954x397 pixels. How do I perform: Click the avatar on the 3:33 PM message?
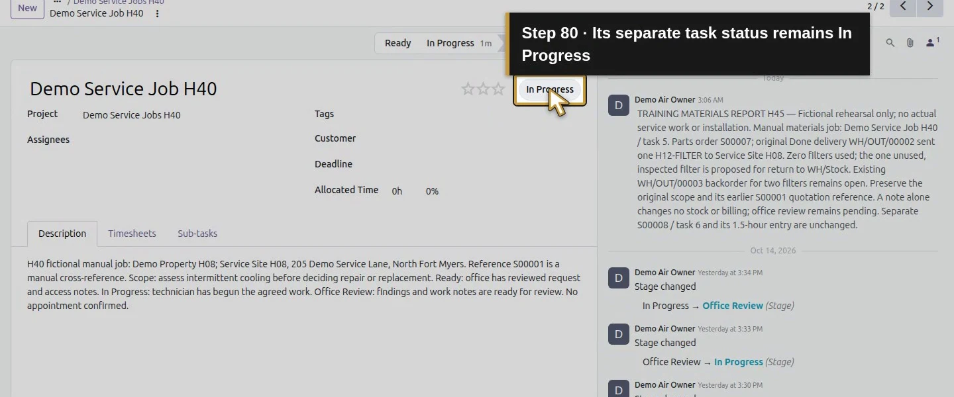point(619,334)
